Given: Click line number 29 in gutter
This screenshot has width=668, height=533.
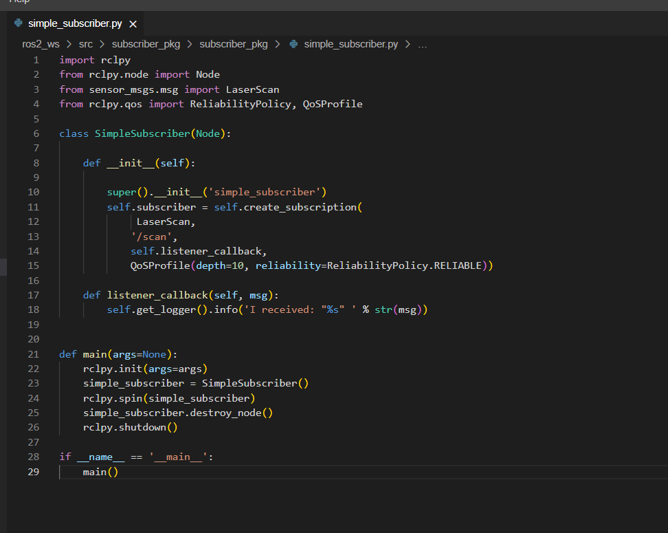Looking at the screenshot, I should (x=33, y=472).
